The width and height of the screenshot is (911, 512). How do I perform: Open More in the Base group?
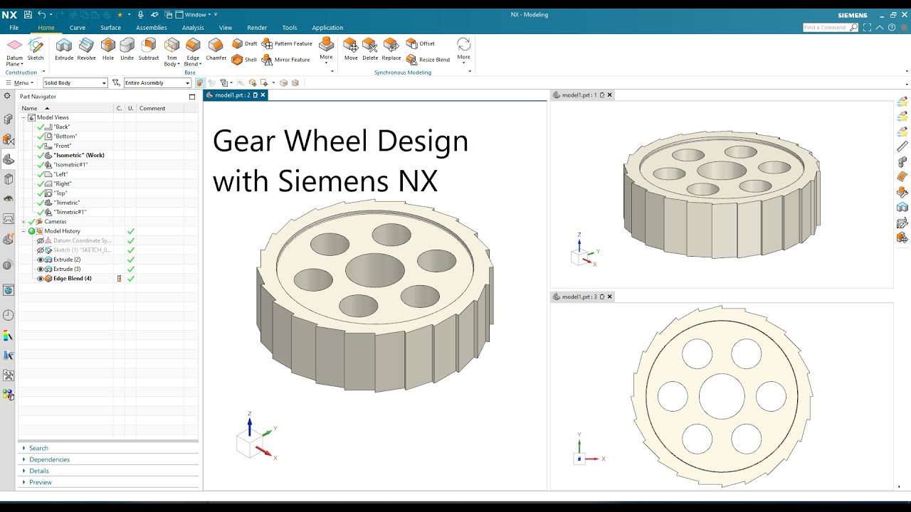[x=326, y=49]
